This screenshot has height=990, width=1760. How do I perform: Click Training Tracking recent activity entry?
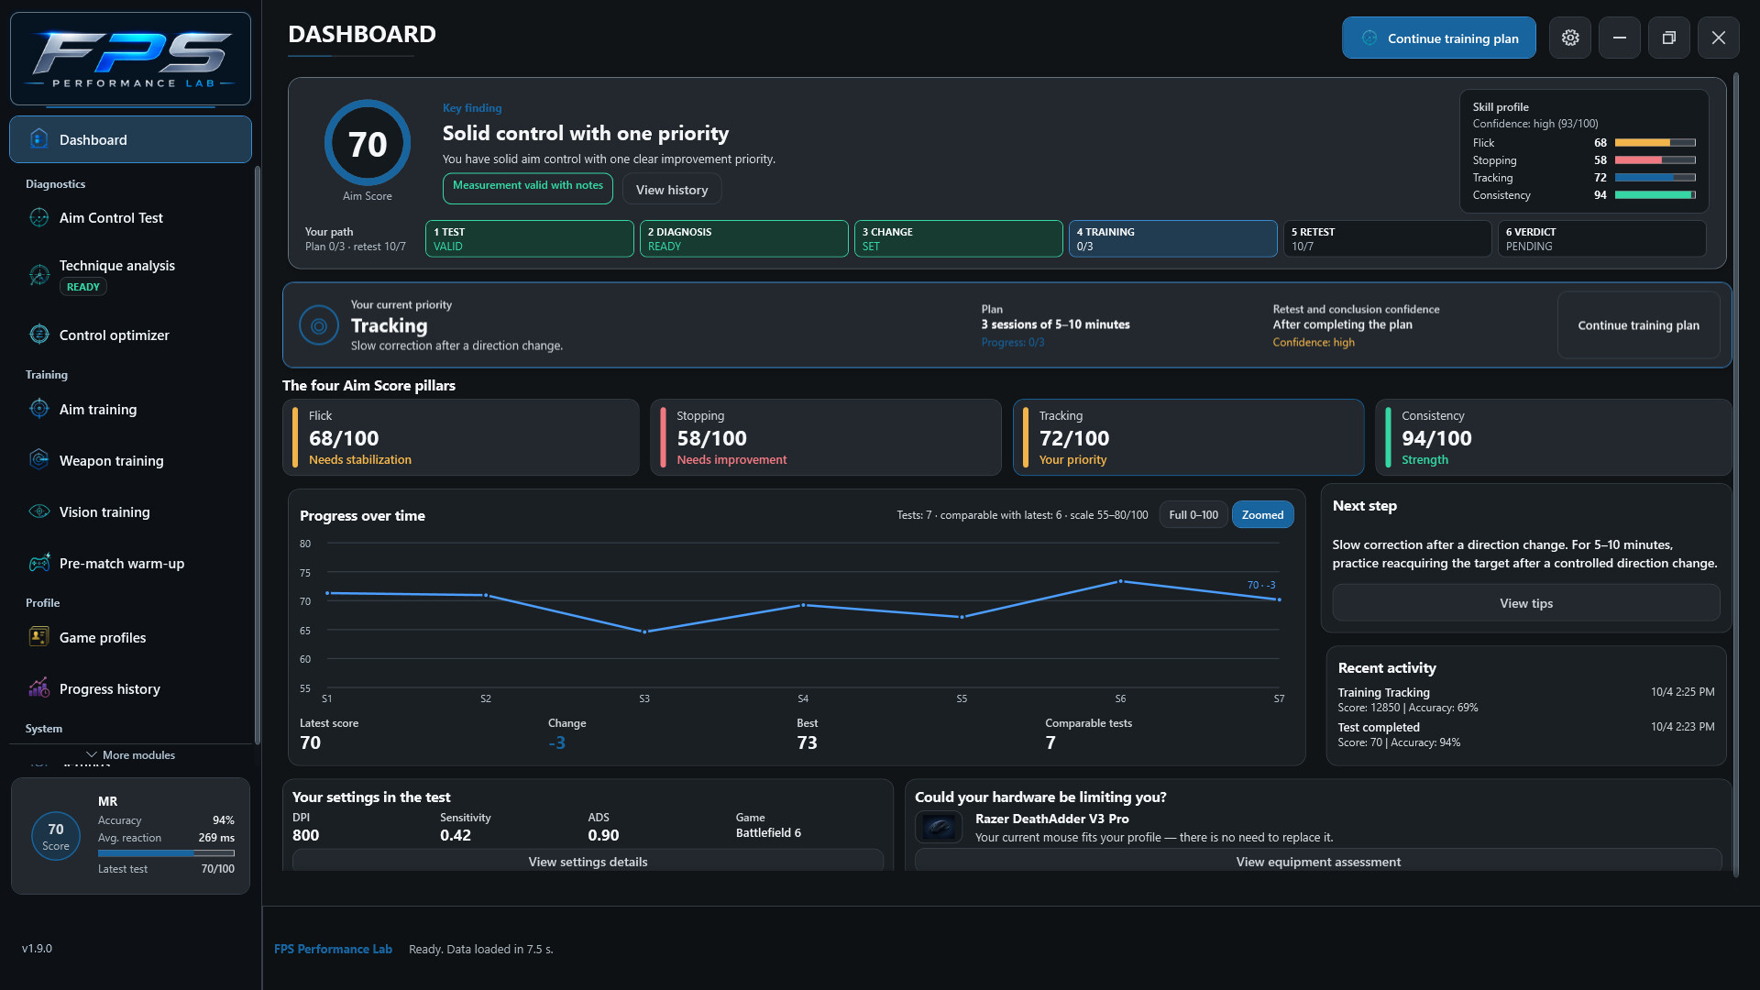pos(1525,699)
